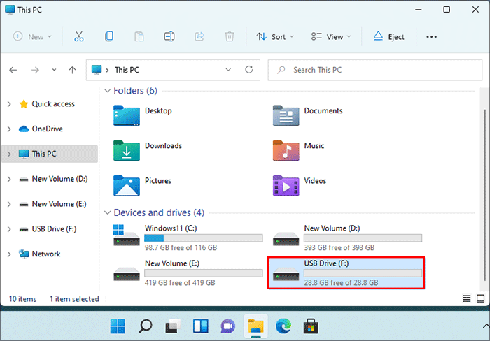This screenshot has height=341, width=490.
Task: Expand Quick access in navigation pane
Action: pos(8,104)
